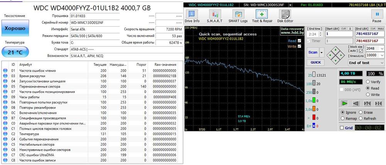Select the Write radio option

(368, 95)
